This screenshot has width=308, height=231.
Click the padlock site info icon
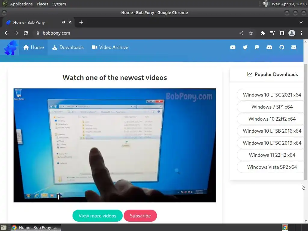click(38, 33)
